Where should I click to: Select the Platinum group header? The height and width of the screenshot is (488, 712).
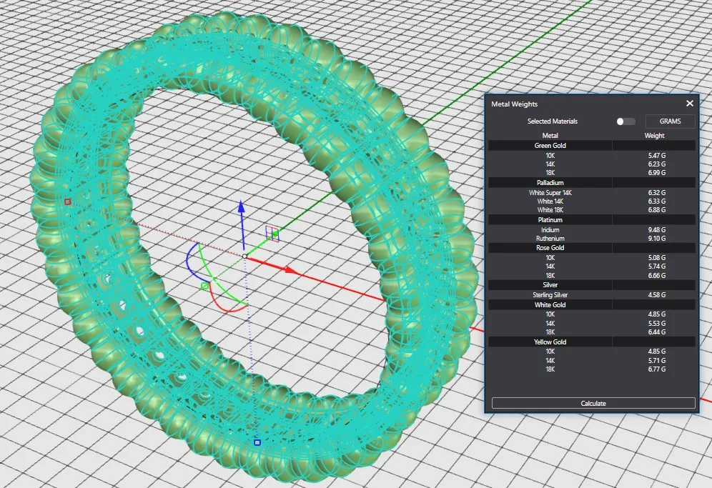550,220
